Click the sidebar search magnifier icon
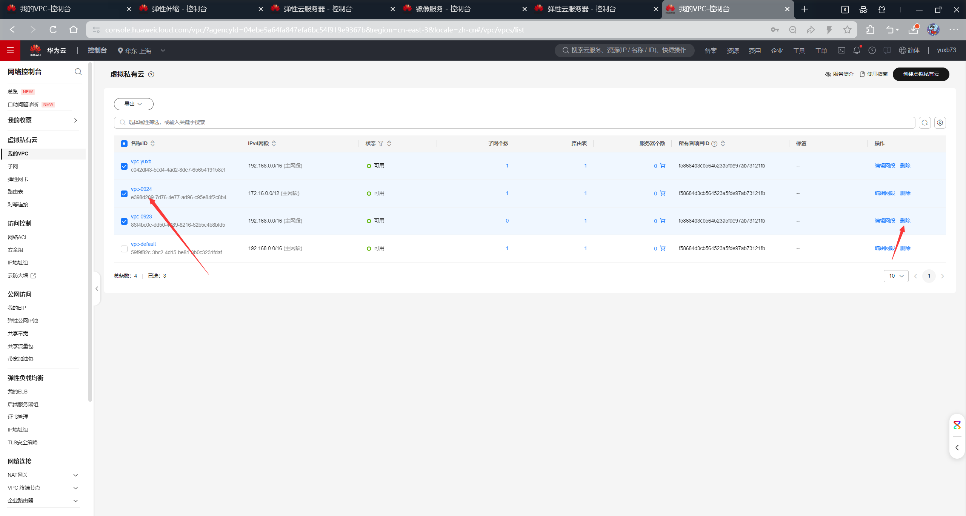Viewport: 966px width, 516px height. pyautogui.click(x=78, y=72)
